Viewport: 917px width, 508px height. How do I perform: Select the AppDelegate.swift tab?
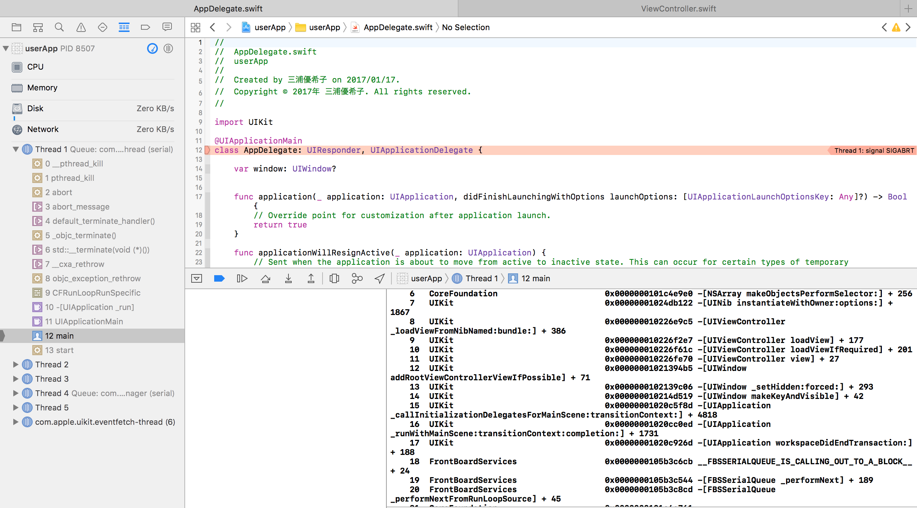pyautogui.click(x=228, y=9)
